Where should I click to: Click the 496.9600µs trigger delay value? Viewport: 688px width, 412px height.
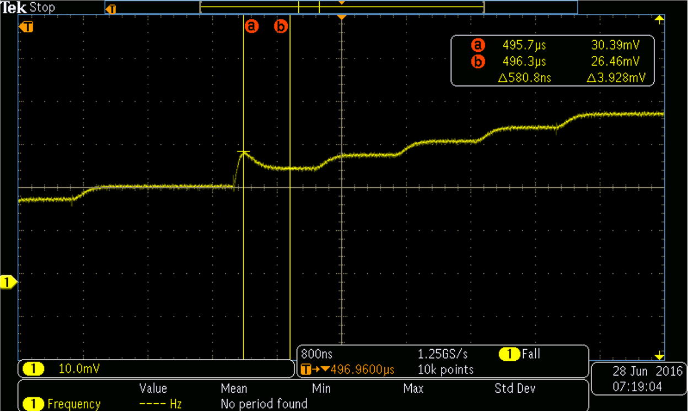[x=363, y=370]
